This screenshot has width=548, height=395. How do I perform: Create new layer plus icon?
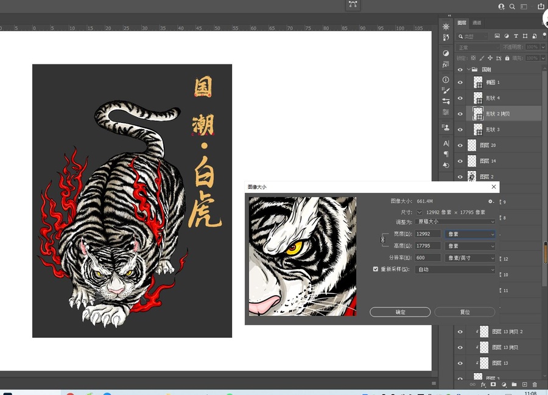(x=525, y=385)
